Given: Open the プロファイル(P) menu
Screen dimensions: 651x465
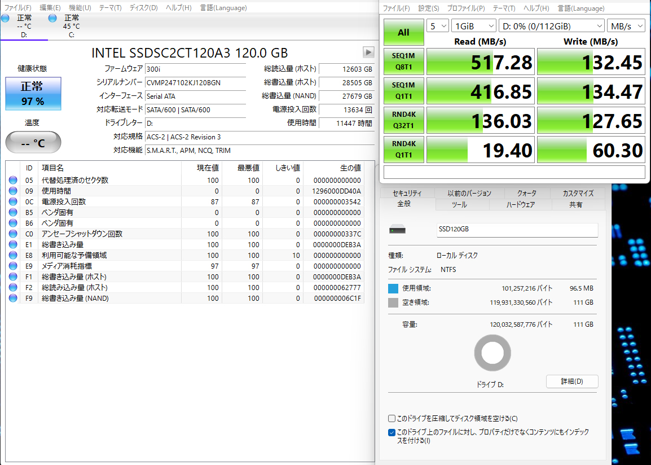Looking at the screenshot, I should coord(465,8).
